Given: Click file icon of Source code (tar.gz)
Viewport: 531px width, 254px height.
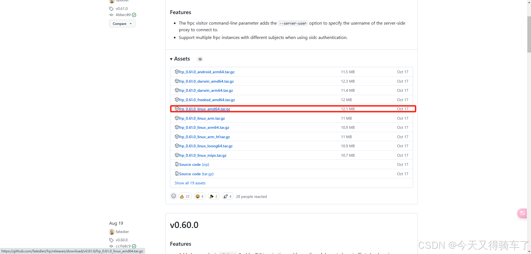Looking at the screenshot, I should click(177, 174).
